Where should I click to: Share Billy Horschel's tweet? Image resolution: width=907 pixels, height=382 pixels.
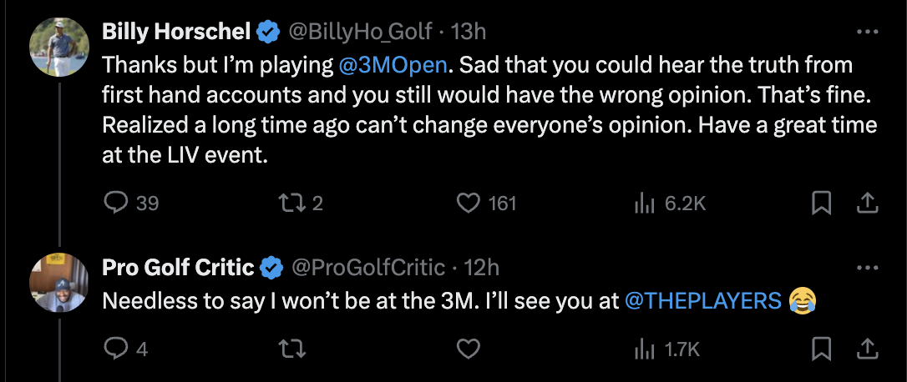tap(867, 203)
